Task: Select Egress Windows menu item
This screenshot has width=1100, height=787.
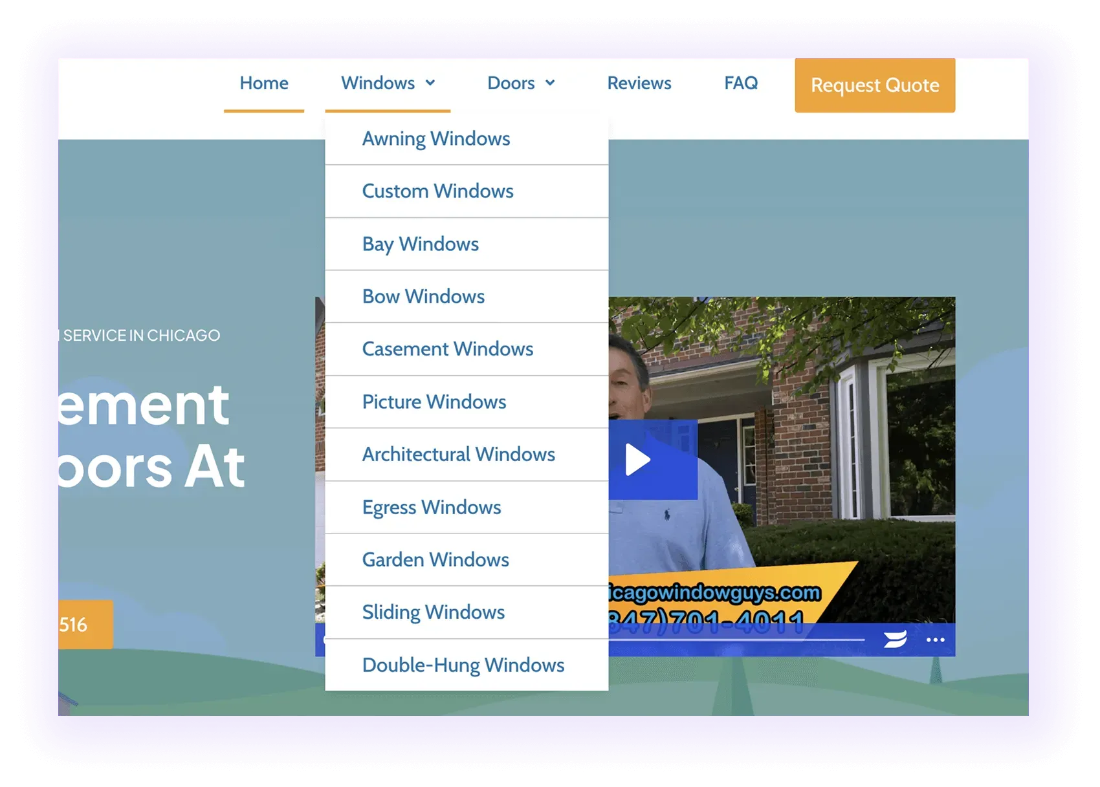Action: (x=467, y=507)
